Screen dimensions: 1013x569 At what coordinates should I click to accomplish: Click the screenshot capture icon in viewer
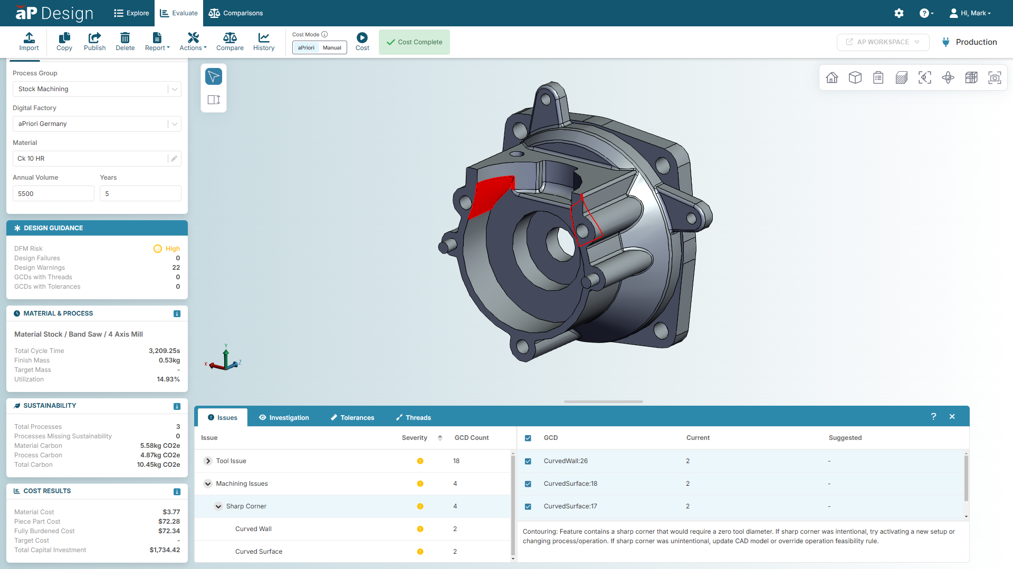tap(995, 78)
